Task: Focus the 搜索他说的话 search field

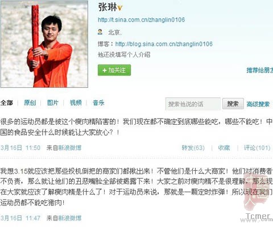Action: click(193, 104)
